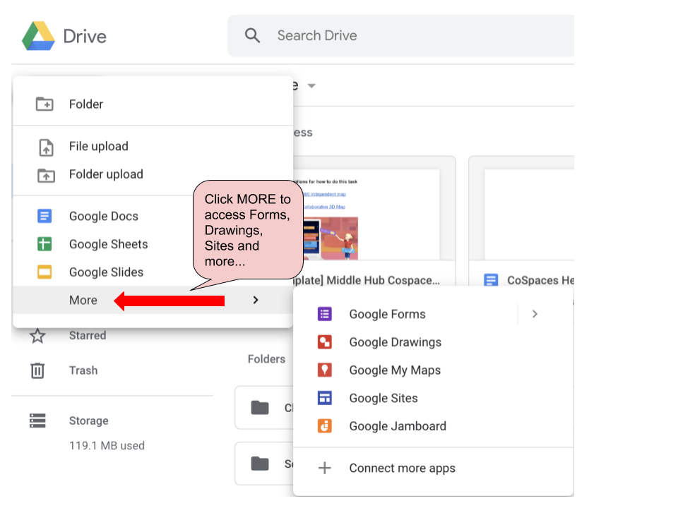This screenshot has width=678, height=508.
Task: Expand the Google Forms submenu chevron
Action: point(535,314)
